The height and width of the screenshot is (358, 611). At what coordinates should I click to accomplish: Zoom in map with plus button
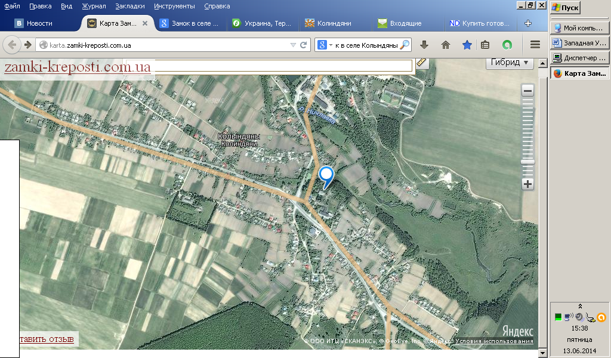point(527,184)
